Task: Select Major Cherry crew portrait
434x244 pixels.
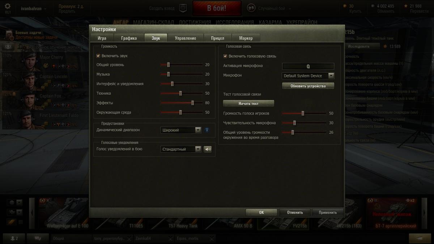Action: (x=30, y=61)
